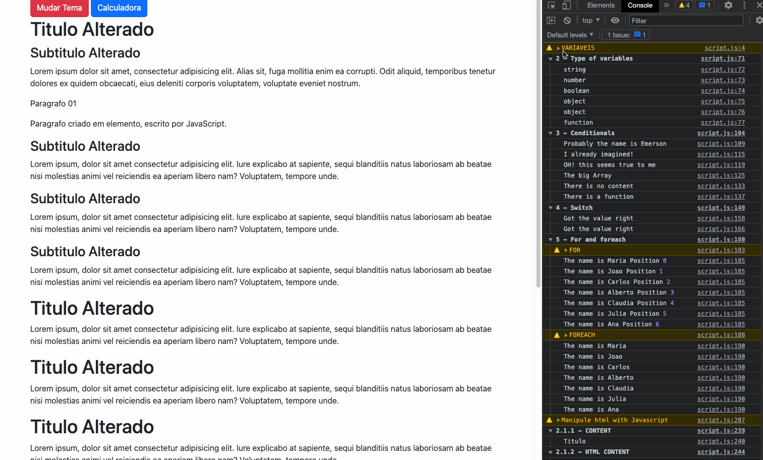Click the 'Paragrafo 01' paragraph on page
The image size is (763, 460).
pos(53,103)
